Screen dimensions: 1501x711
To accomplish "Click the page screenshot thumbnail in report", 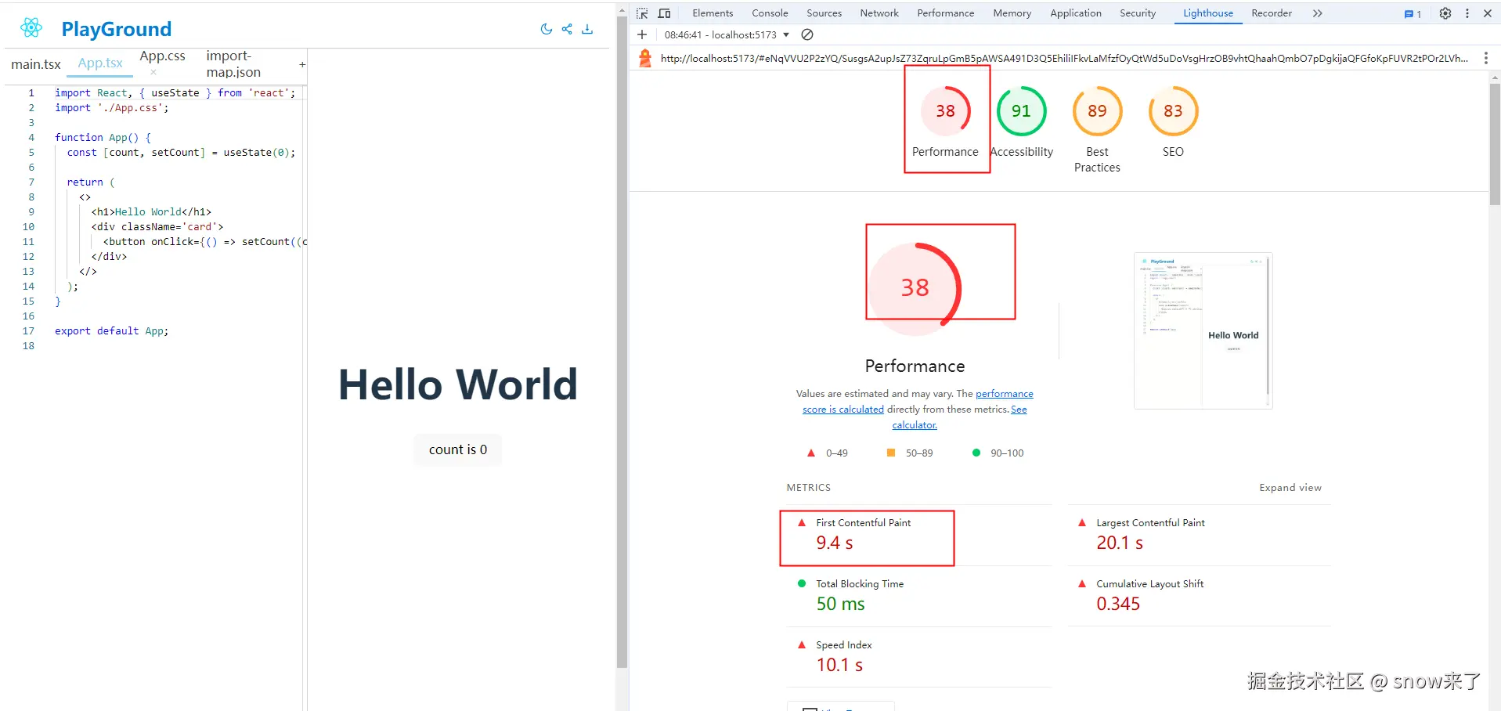I will pyautogui.click(x=1203, y=330).
